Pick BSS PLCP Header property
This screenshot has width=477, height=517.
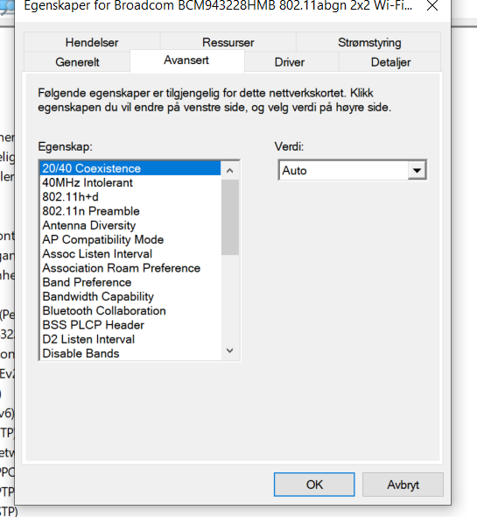(130, 325)
